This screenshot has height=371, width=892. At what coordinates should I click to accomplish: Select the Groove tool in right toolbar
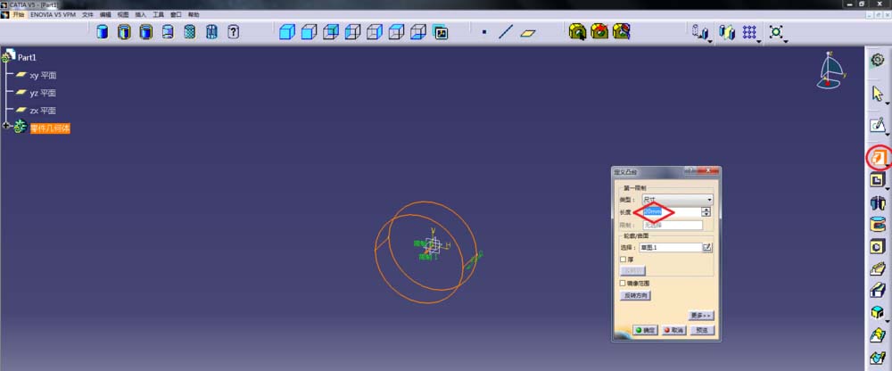tap(878, 224)
